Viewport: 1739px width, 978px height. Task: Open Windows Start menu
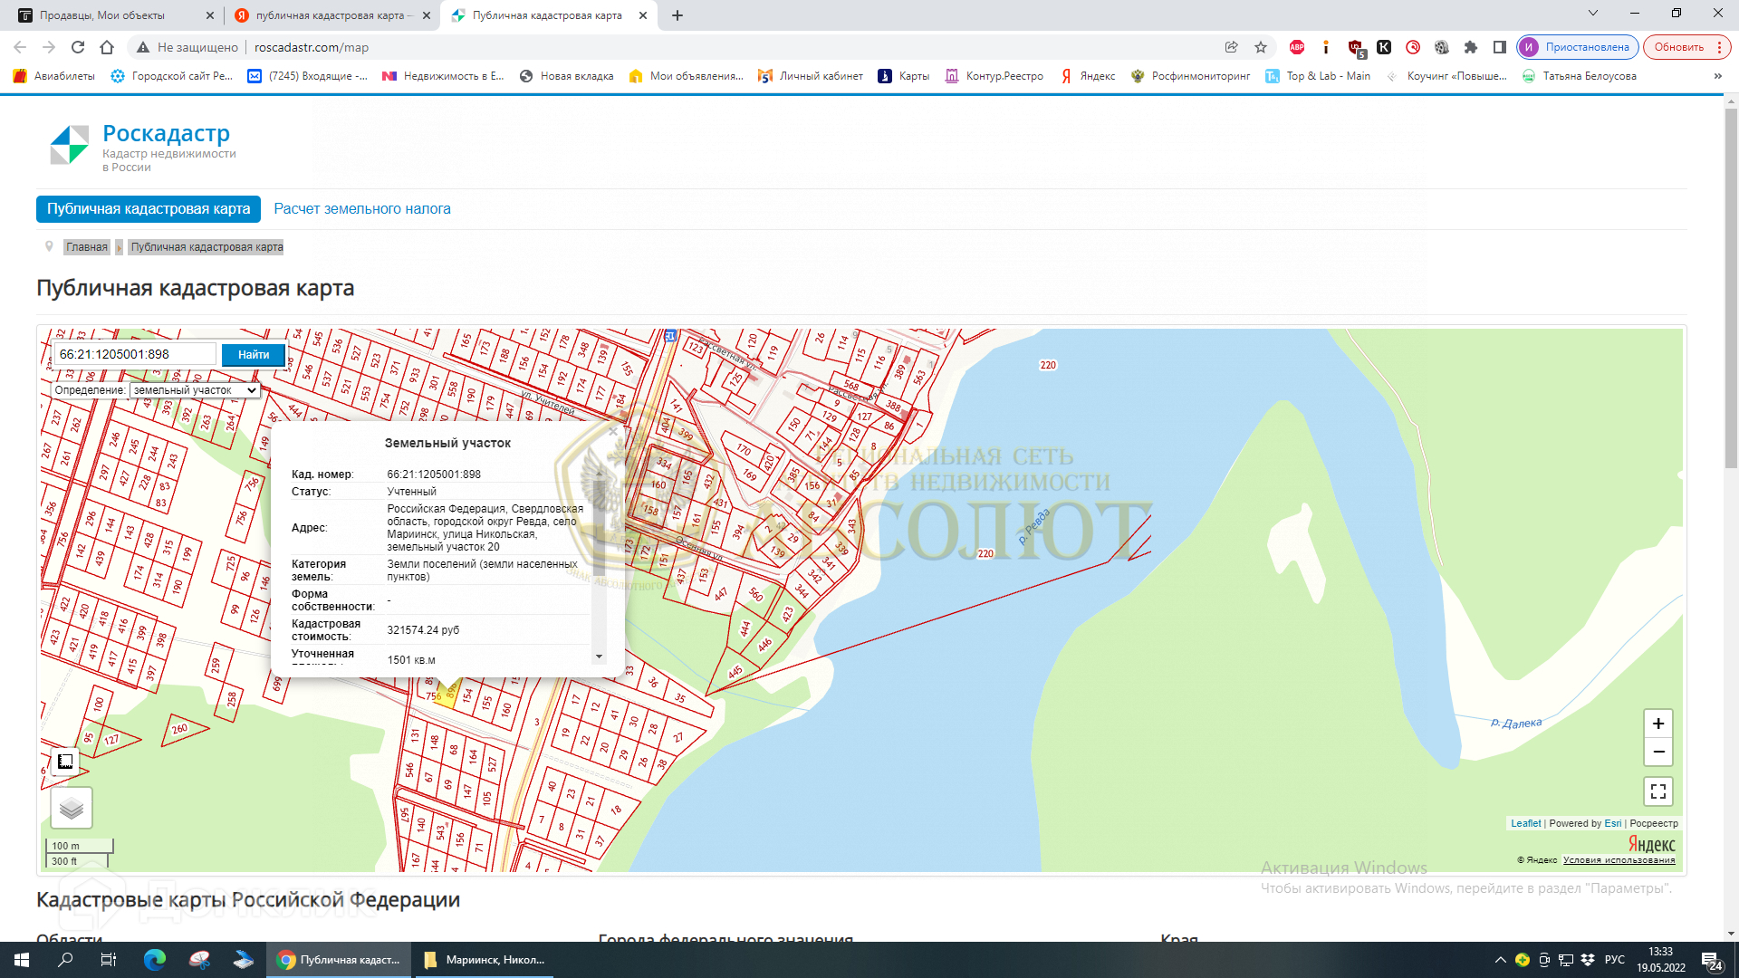point(22,960)
